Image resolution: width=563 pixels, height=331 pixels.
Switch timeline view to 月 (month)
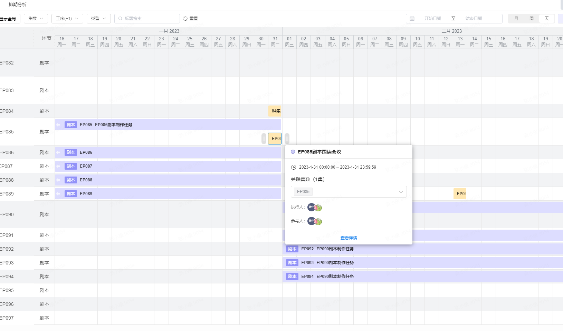[516, 19]
